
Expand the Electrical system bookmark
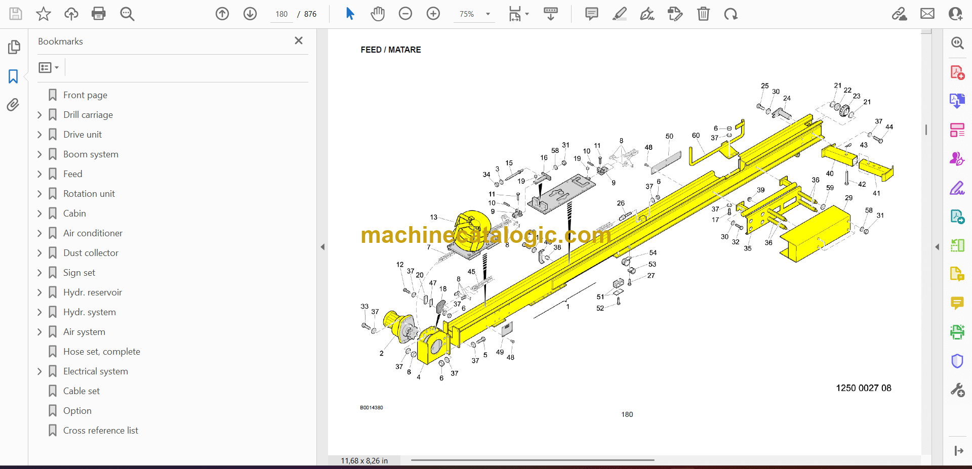click(40, 371)
